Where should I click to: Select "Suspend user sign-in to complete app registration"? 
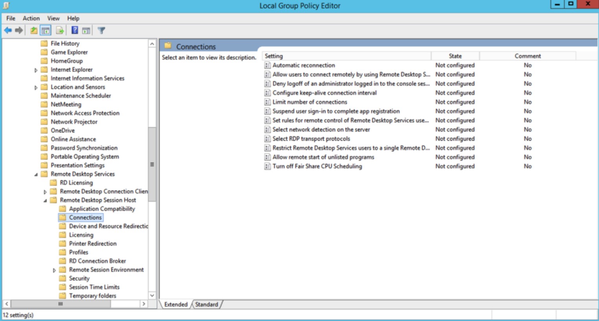[x=336, y=111]
